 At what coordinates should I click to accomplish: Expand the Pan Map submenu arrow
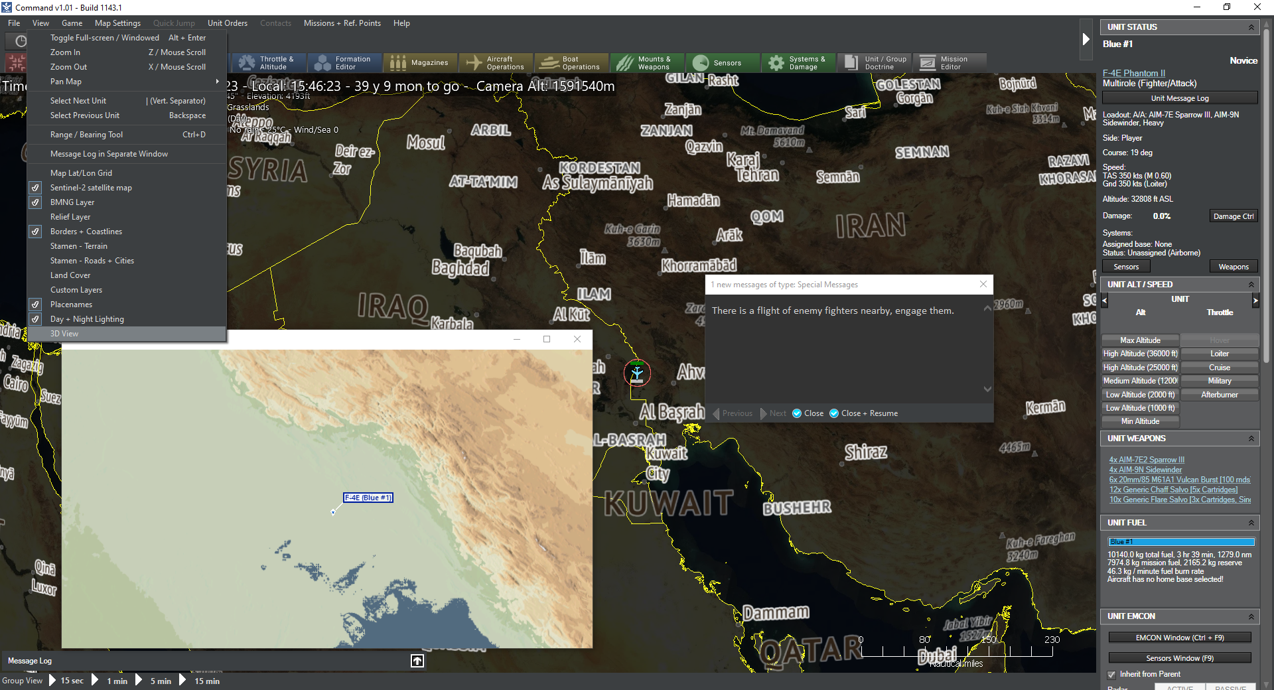tap(217, 82)
